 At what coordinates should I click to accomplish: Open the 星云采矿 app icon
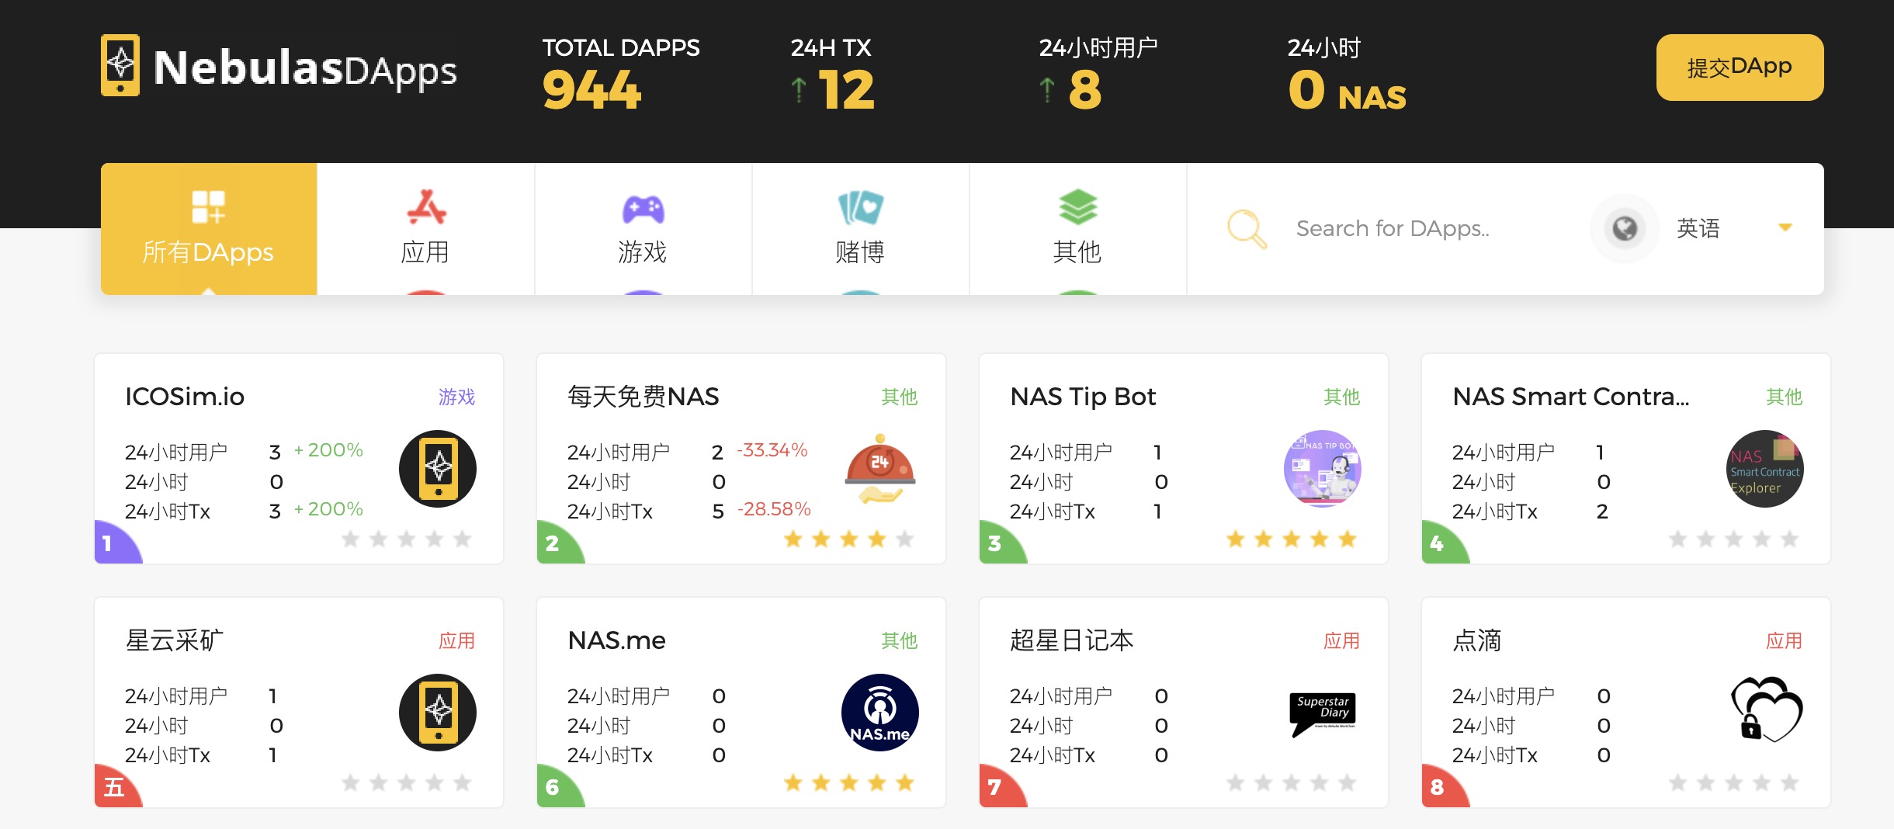point(438,713)
